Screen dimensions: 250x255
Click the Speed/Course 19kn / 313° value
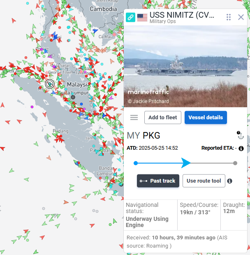coord(195,212)
